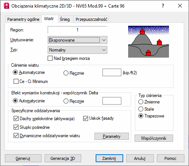Image resolution: width=189 pixels, height=166 pixels.
Task: Select Zmienne pressure type
Action: click(141, 102)
